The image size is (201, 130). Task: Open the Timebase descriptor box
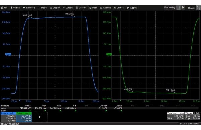click(x=176, y=116)
